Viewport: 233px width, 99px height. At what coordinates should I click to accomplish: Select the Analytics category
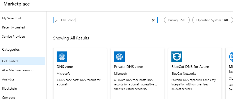(x=8, y=79)
